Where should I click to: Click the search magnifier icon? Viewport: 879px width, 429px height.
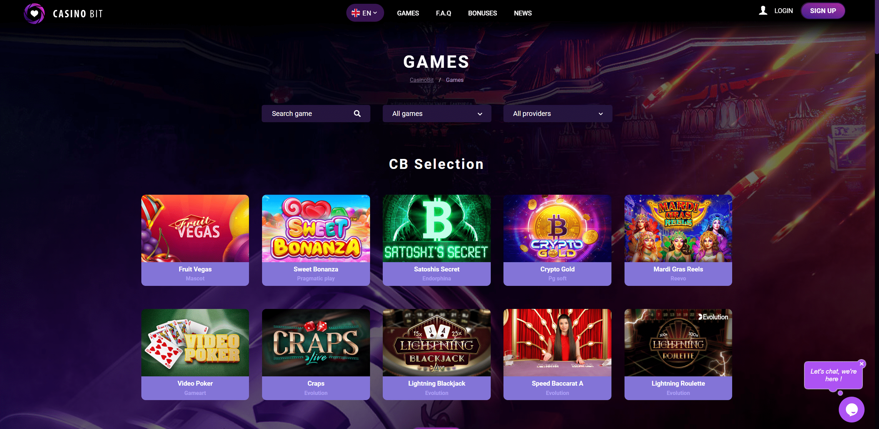coord(357,114)
